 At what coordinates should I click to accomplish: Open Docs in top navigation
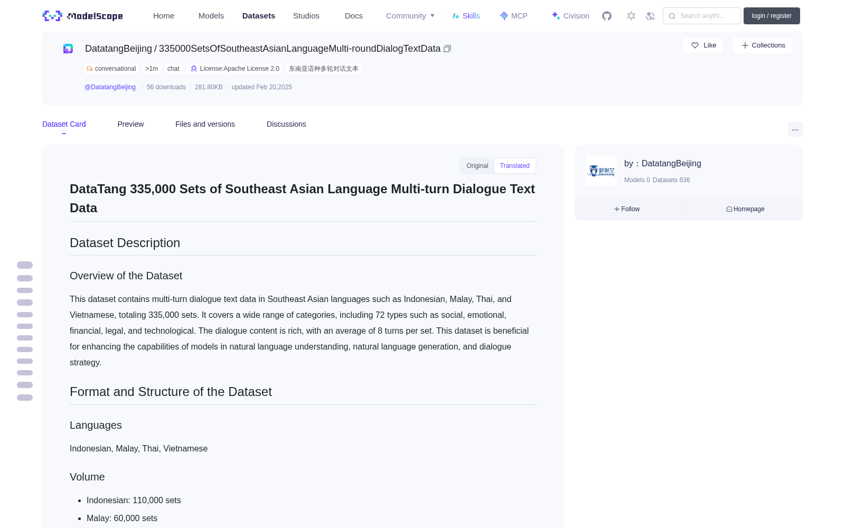354,16
